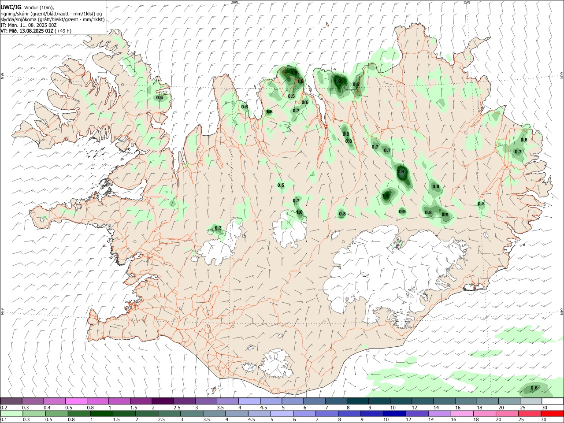Select the white swatch above the upper 30 label
Image resolution: width=564 pixels, height=423 pixels.
pyautogui.click(x=552, y=401)
